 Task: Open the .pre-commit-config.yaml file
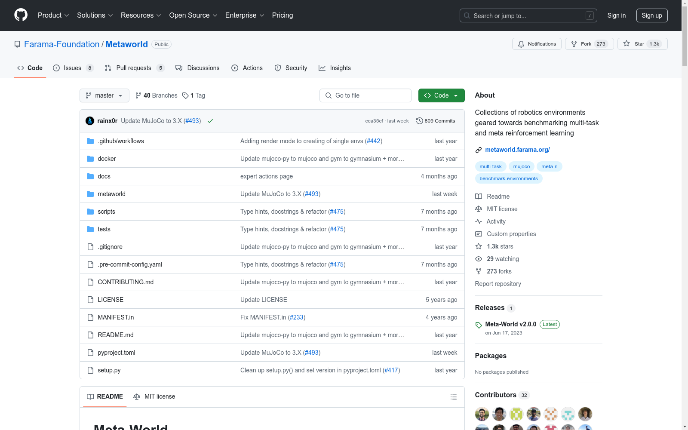coord(130,264)
